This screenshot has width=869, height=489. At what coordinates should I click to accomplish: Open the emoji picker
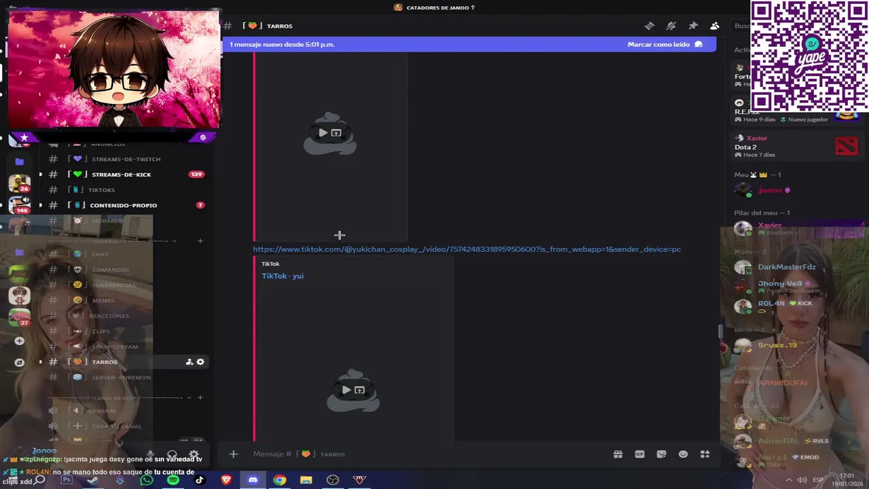click(x=683, y=454)
